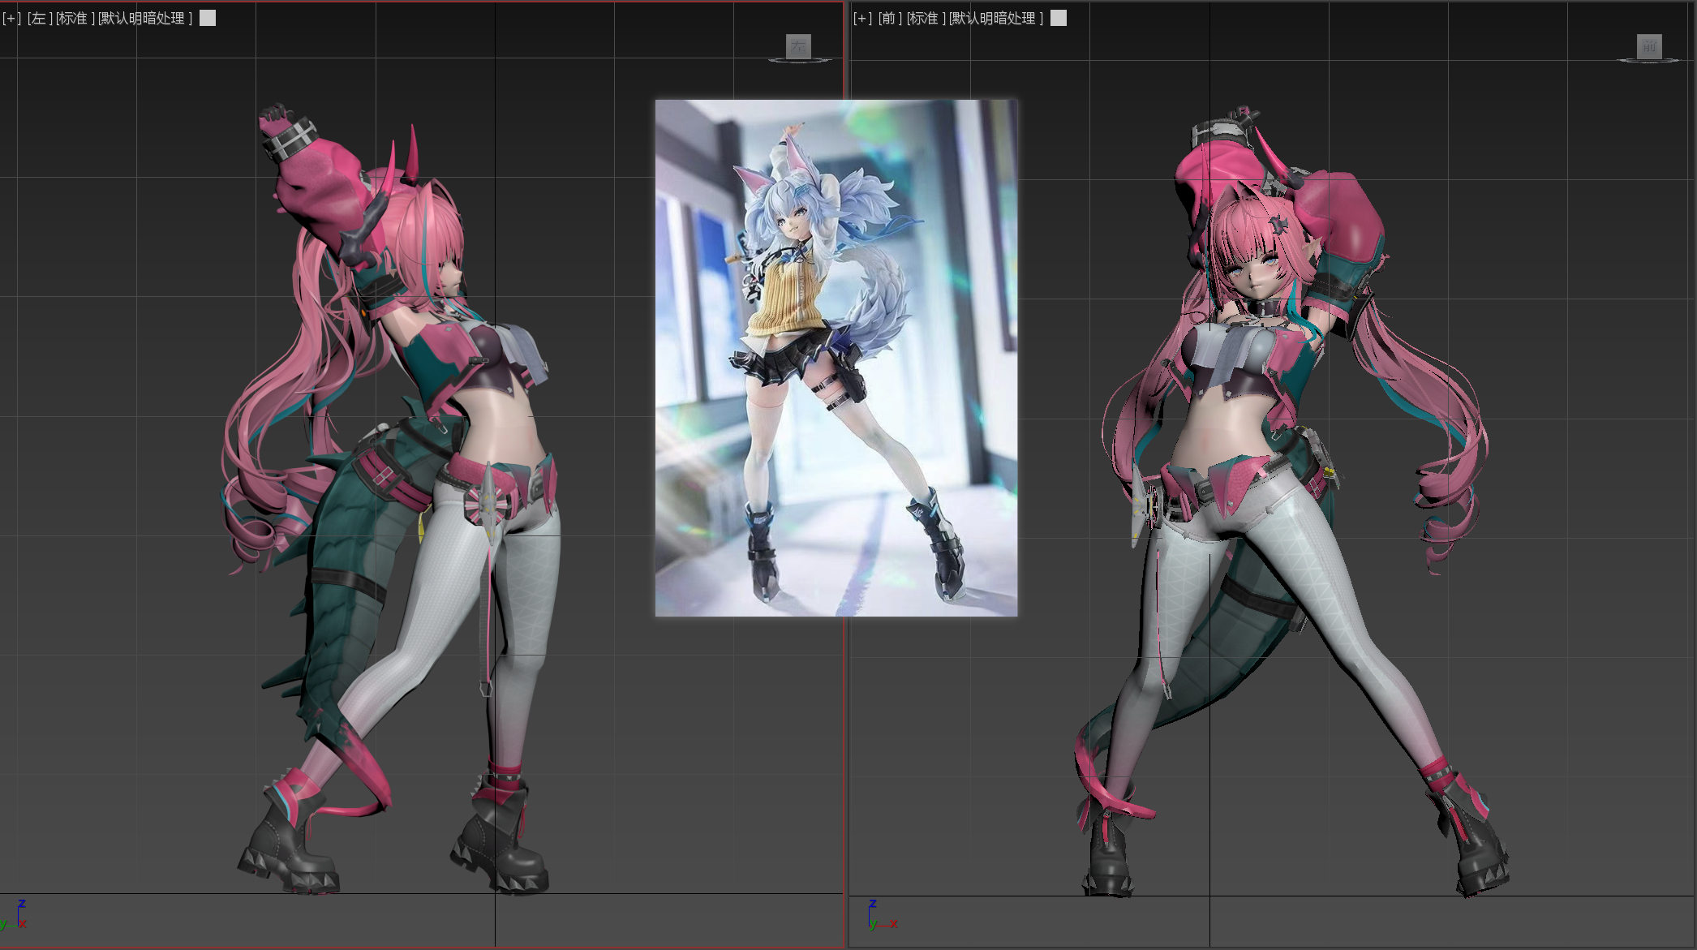Open [标准] menu in the left viewport
Viewport: 1697px width, 950px height.
[x=75, y=18]
